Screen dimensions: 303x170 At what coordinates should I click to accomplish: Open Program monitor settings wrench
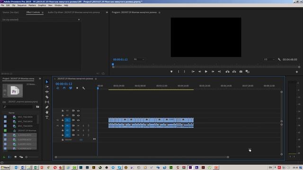[279, 59]
